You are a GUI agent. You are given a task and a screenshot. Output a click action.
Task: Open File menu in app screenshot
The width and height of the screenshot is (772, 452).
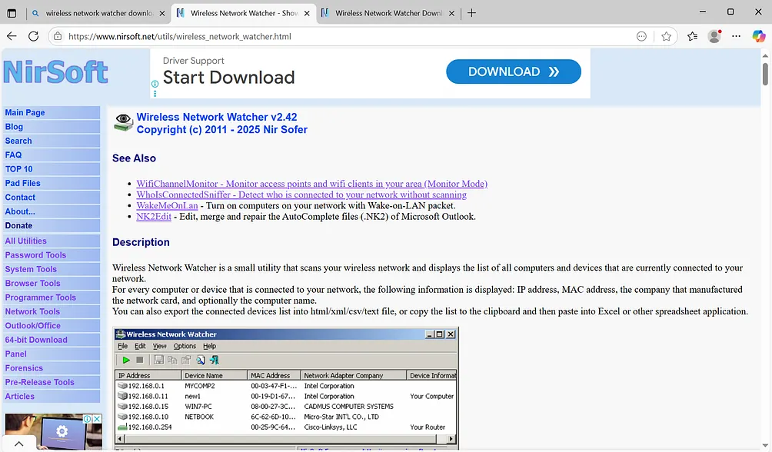point(122,346)
